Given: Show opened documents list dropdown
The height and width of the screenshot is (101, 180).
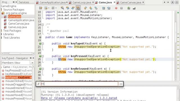Looking at the screenshot, I should coord(172,2).
